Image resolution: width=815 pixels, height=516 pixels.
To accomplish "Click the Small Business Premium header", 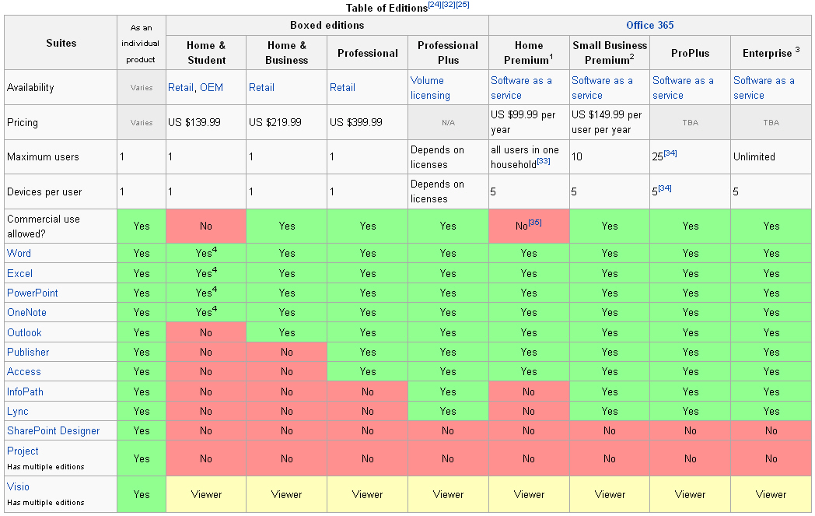I will pos(610,53).
